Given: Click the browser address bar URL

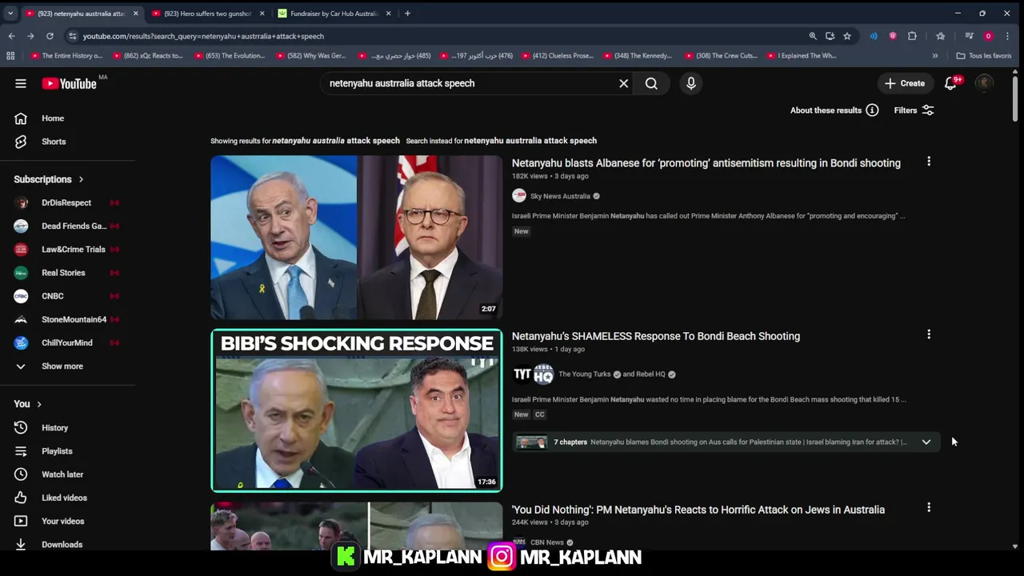Looking at the screenshot, I should coord(203,36).
